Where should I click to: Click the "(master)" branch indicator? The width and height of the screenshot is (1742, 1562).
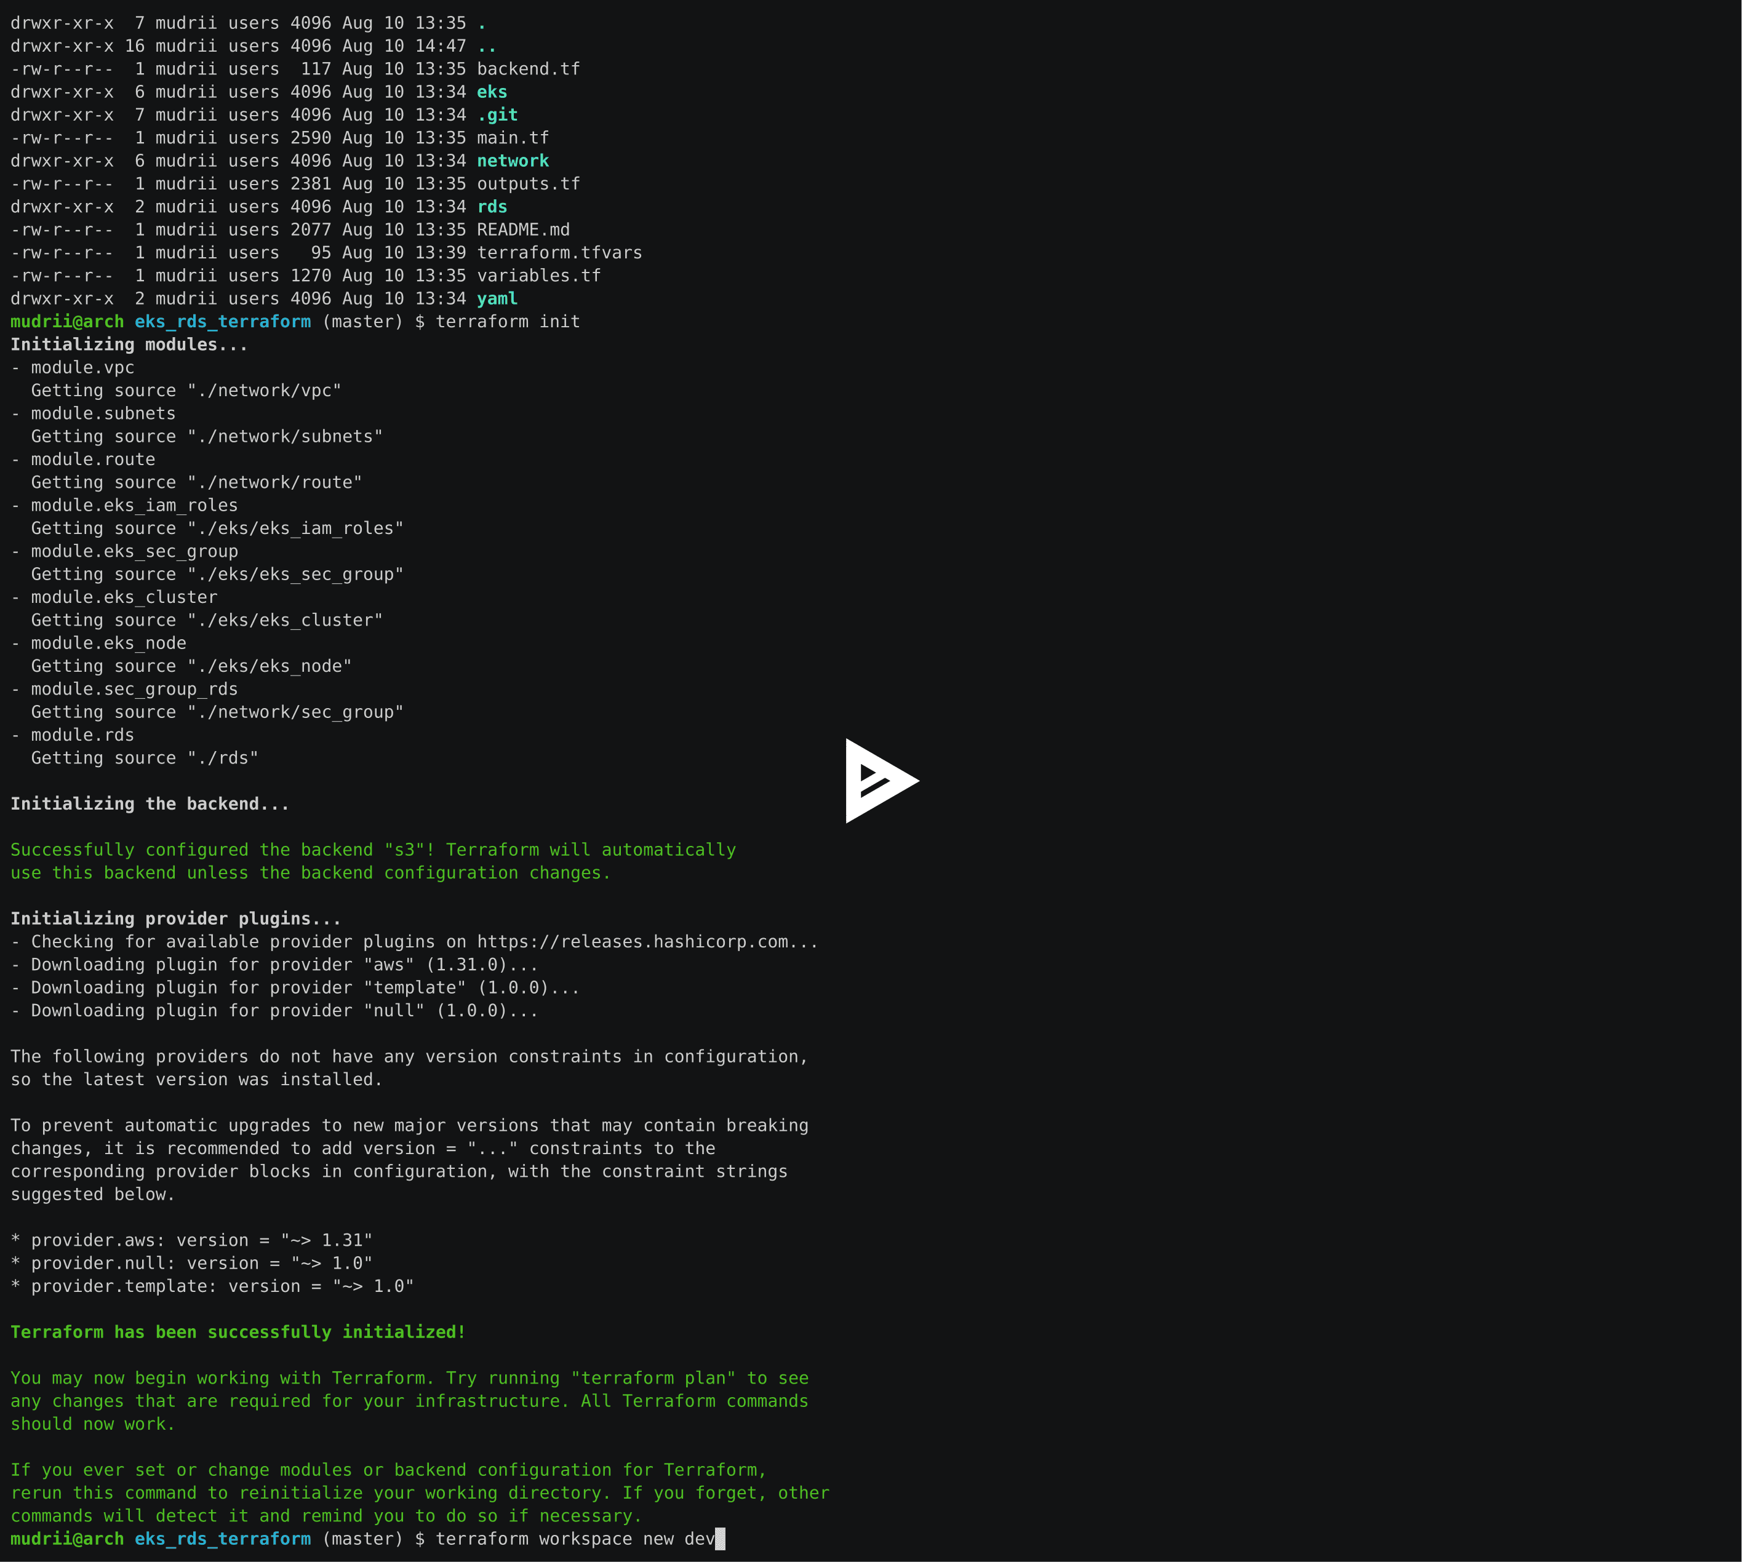361,321
